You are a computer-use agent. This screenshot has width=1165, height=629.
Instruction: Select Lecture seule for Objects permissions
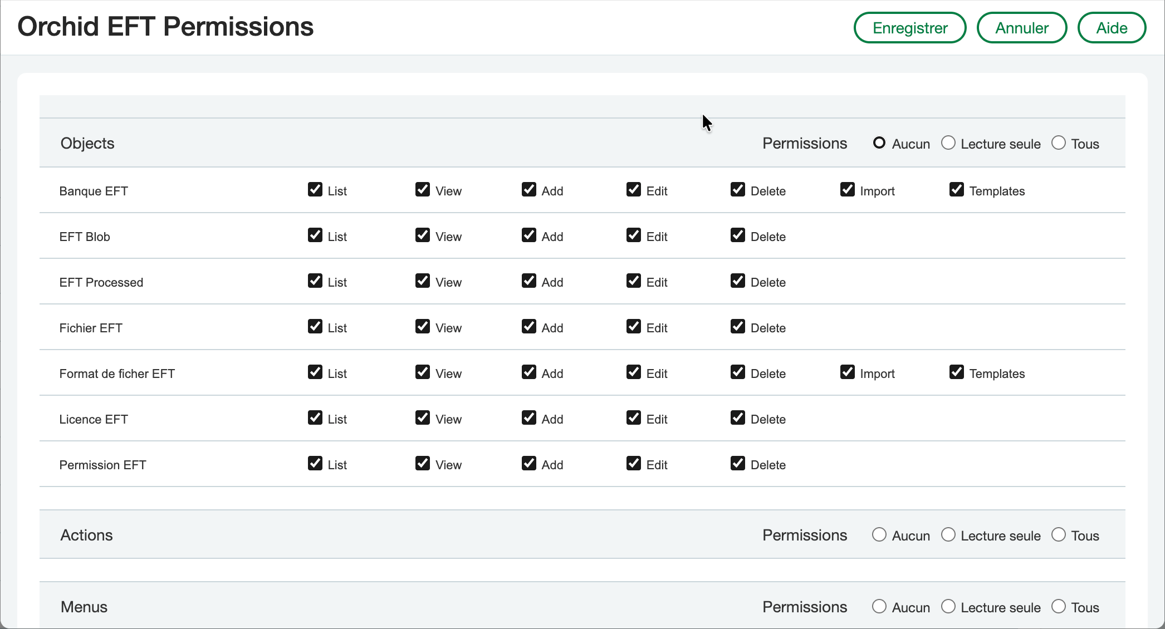tap(948, 143)
